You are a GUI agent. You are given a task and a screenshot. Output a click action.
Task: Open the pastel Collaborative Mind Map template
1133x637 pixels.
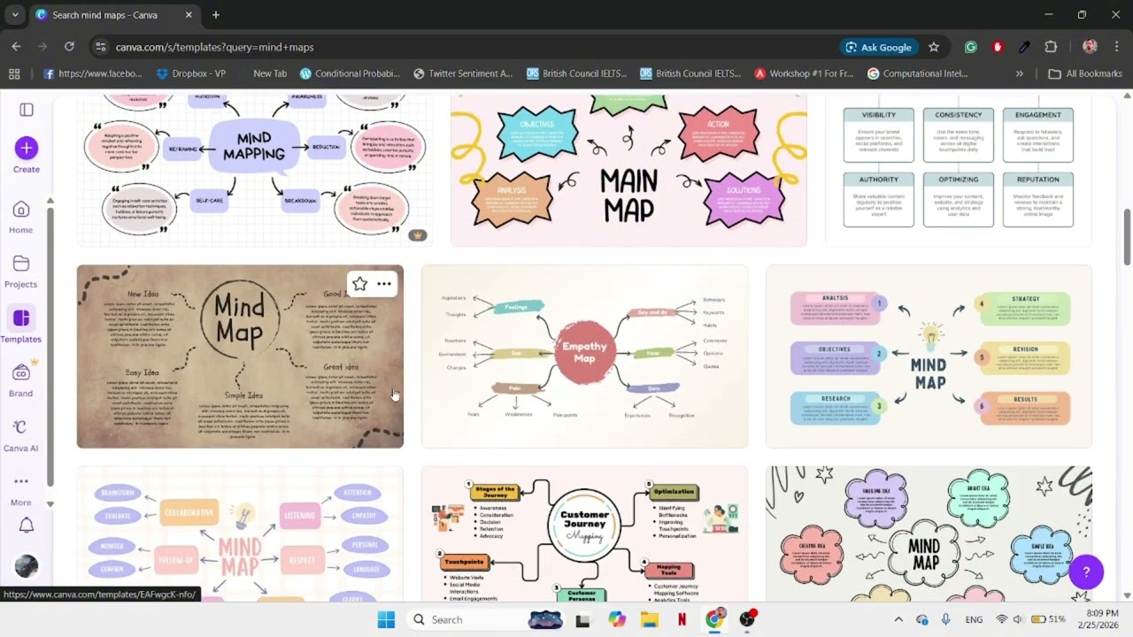pyautogui.click(x=240, y=534)
